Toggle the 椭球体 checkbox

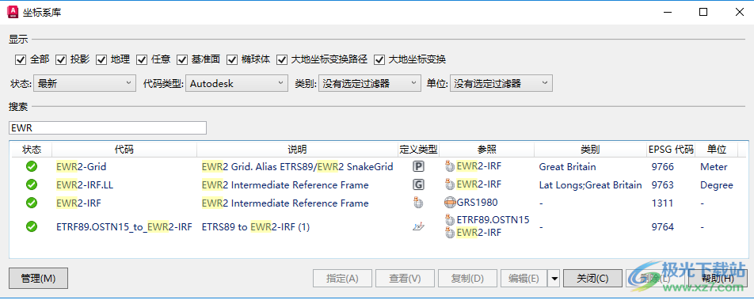[x=232, y=59]
